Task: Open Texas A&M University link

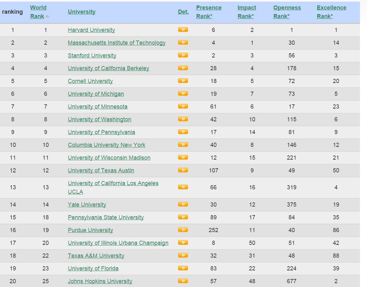Action: 96,256
